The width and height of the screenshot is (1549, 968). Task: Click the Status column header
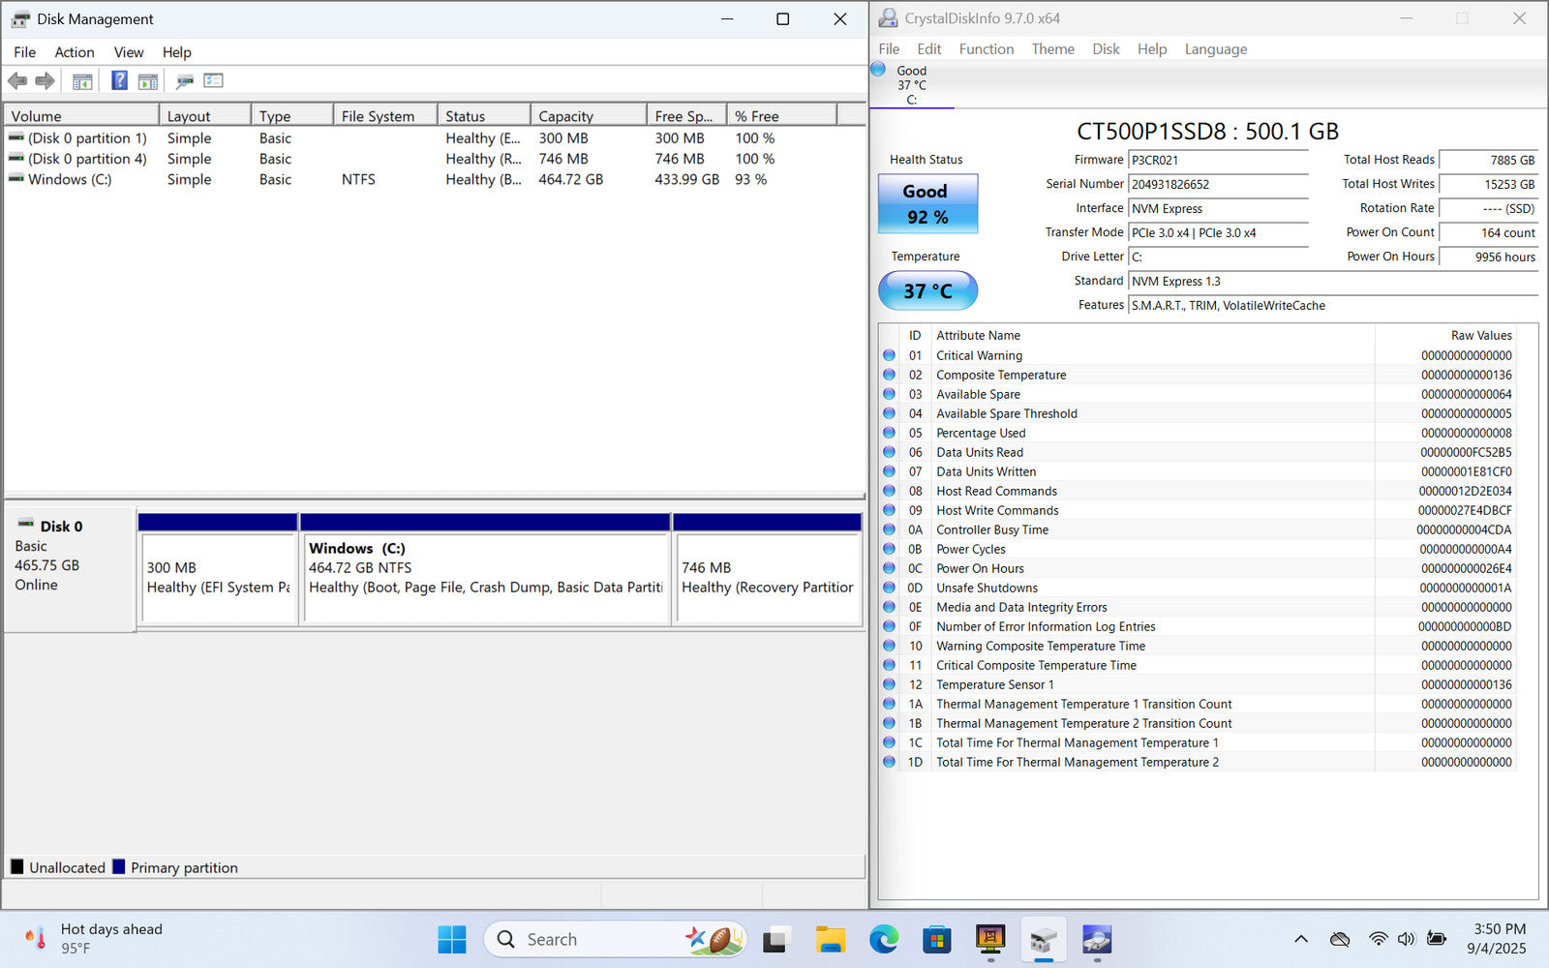coord(484,115)
